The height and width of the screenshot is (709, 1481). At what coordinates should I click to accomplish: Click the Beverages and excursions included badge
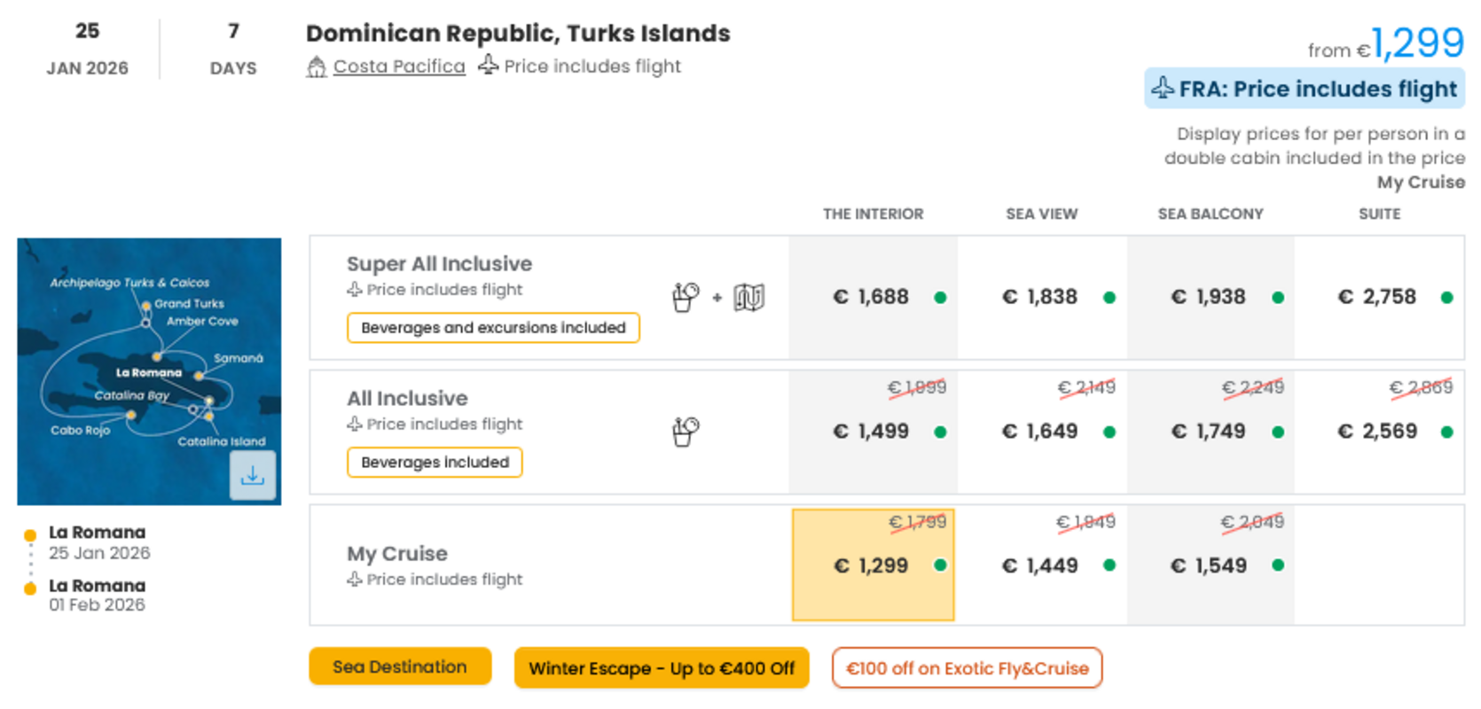point(493,328)
